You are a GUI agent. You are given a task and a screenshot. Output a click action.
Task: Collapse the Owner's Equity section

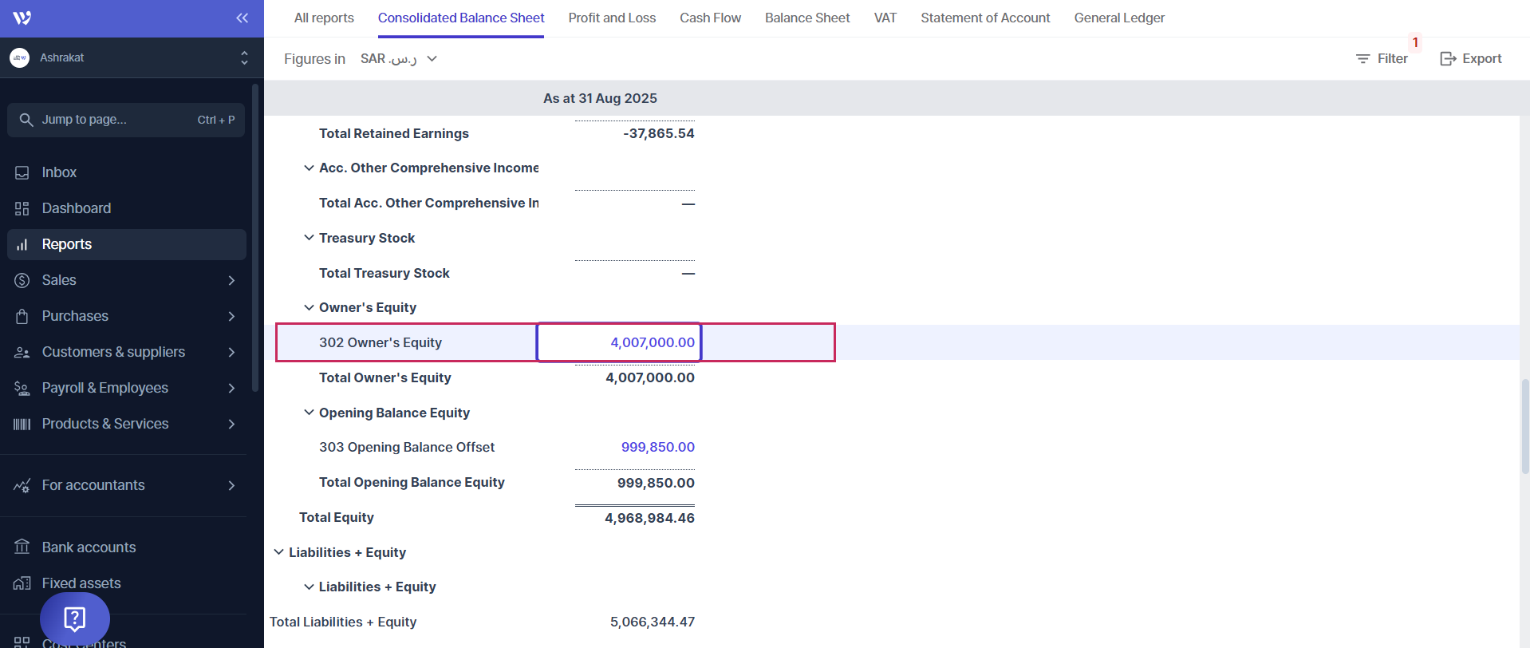309,307
